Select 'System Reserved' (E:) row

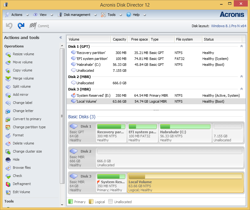[156, 95]
